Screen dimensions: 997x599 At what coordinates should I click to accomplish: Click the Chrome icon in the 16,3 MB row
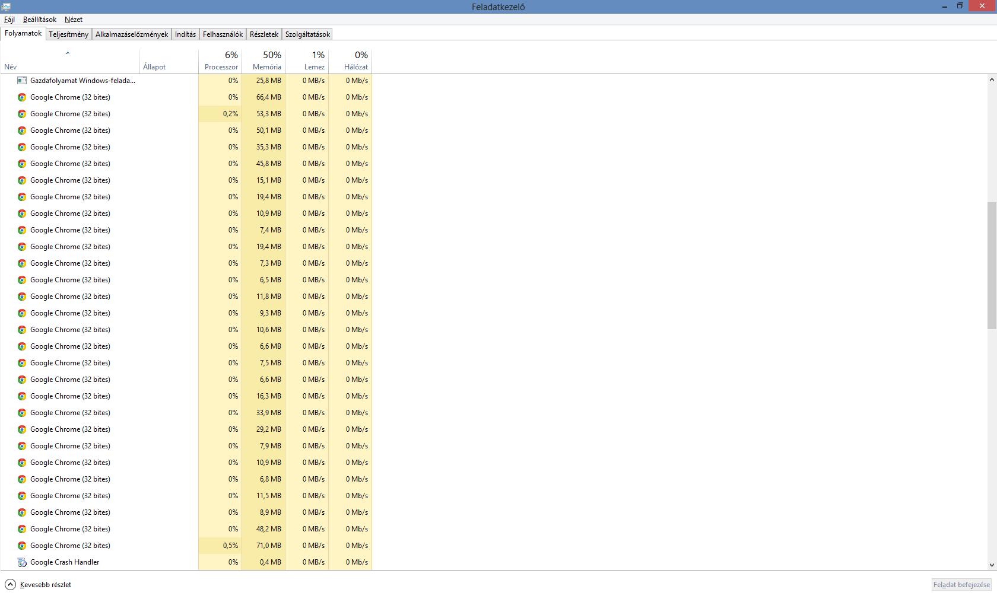point(22,396)
